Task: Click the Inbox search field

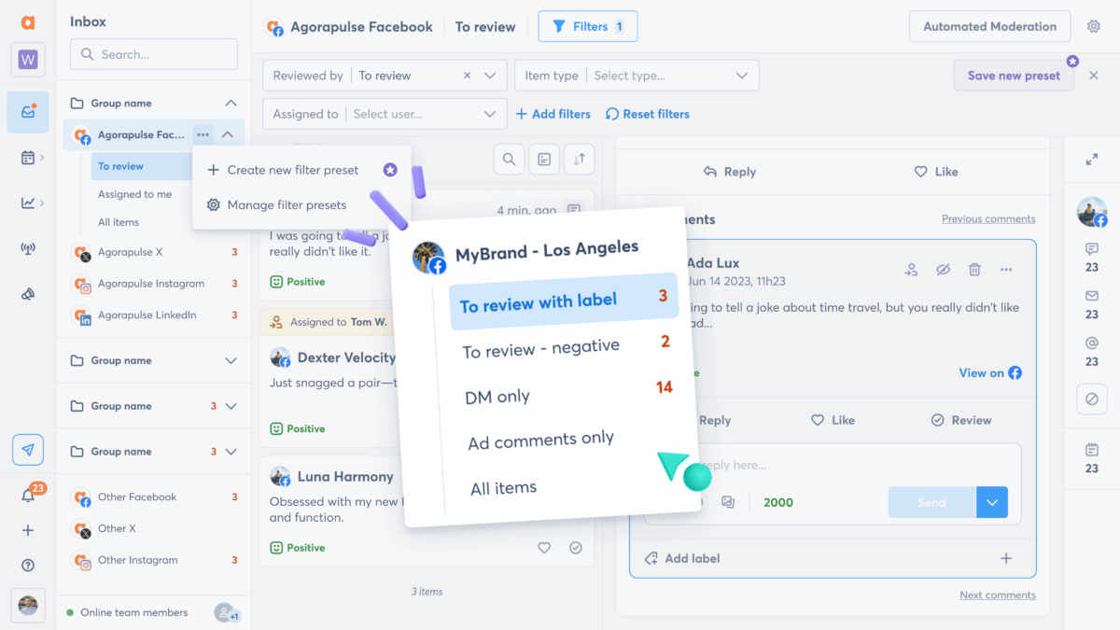Action: click(x=154, y=54)
